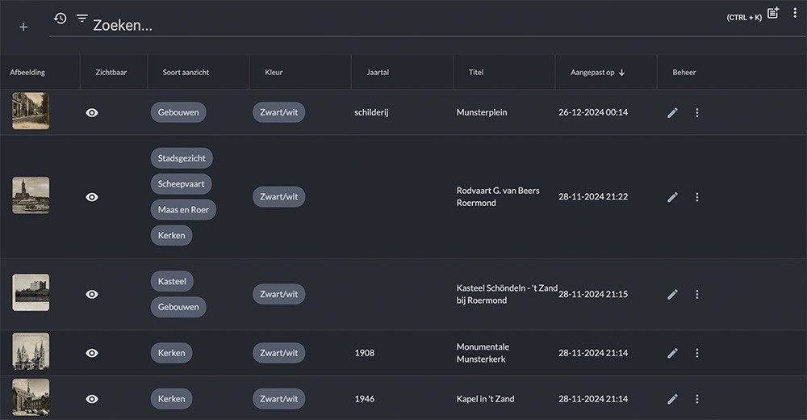
Task: Open the filter list icon
Action: coord(82,18)
